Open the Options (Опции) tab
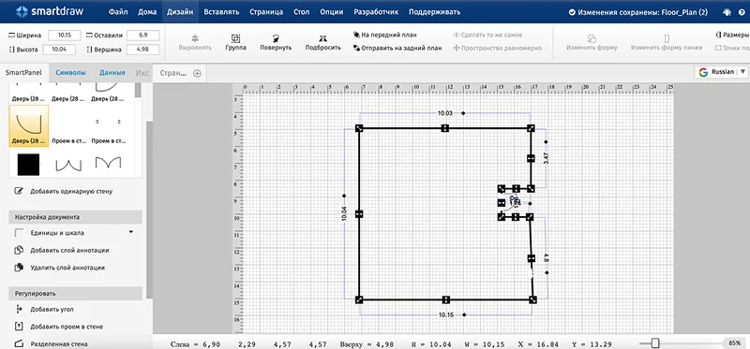750x349 pixels. click(x=332, y=12)
